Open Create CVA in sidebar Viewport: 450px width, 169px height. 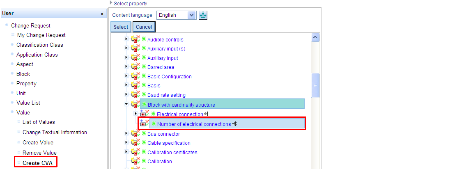pyautogui.click(x=37, y=163)
